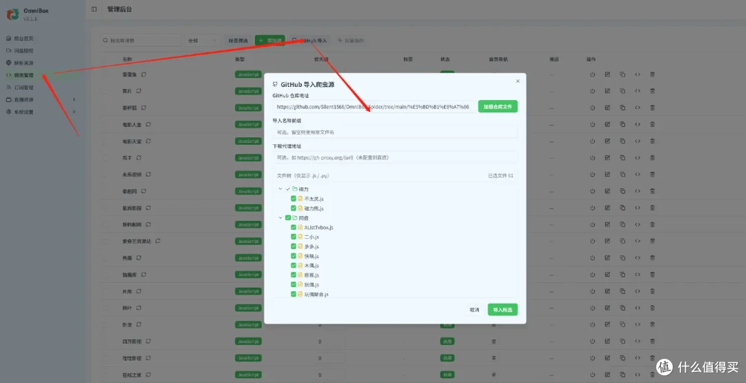Click trash icon in 片库 row
Screen dimensions: 746x383
click(653, 291)
